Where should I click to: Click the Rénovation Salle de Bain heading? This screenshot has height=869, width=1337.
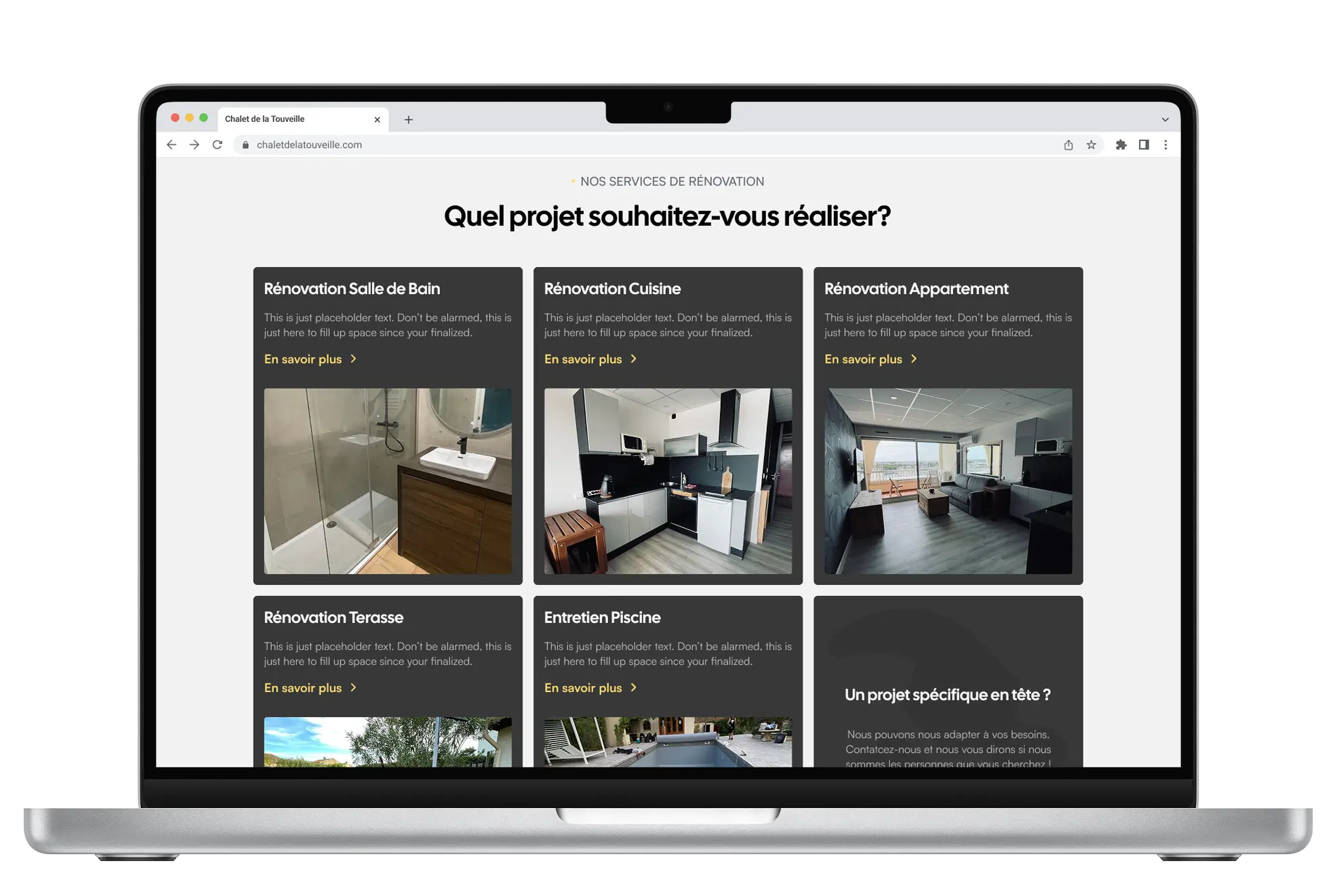point(352,289)
